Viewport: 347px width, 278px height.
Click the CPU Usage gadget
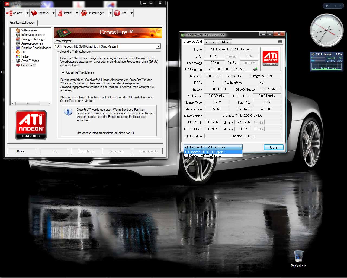(x=327, y=62)
